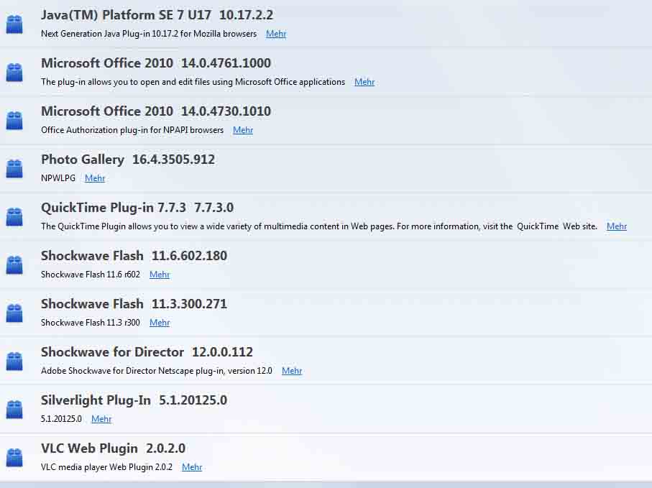Open Mehr link for QuickTime Web site description
This screenshot has height=488, width=652.
coord(617,226)
